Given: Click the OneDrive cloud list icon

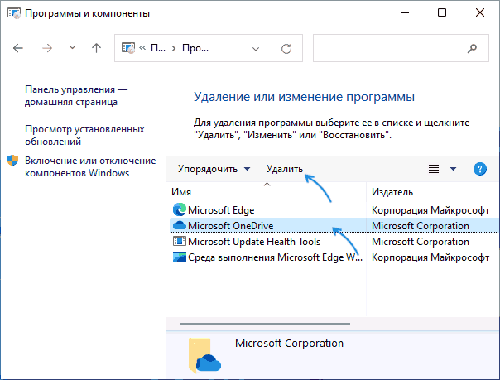Looking at the screenshot, I should point(179,225).
